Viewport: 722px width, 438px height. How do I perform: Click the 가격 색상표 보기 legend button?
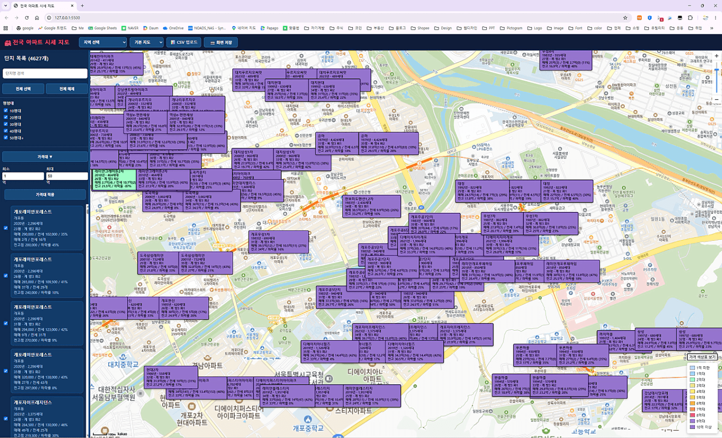(702, 357)
